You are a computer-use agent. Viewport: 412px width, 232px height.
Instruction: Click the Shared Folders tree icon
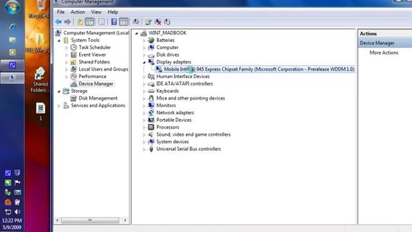tap(73, 62)
